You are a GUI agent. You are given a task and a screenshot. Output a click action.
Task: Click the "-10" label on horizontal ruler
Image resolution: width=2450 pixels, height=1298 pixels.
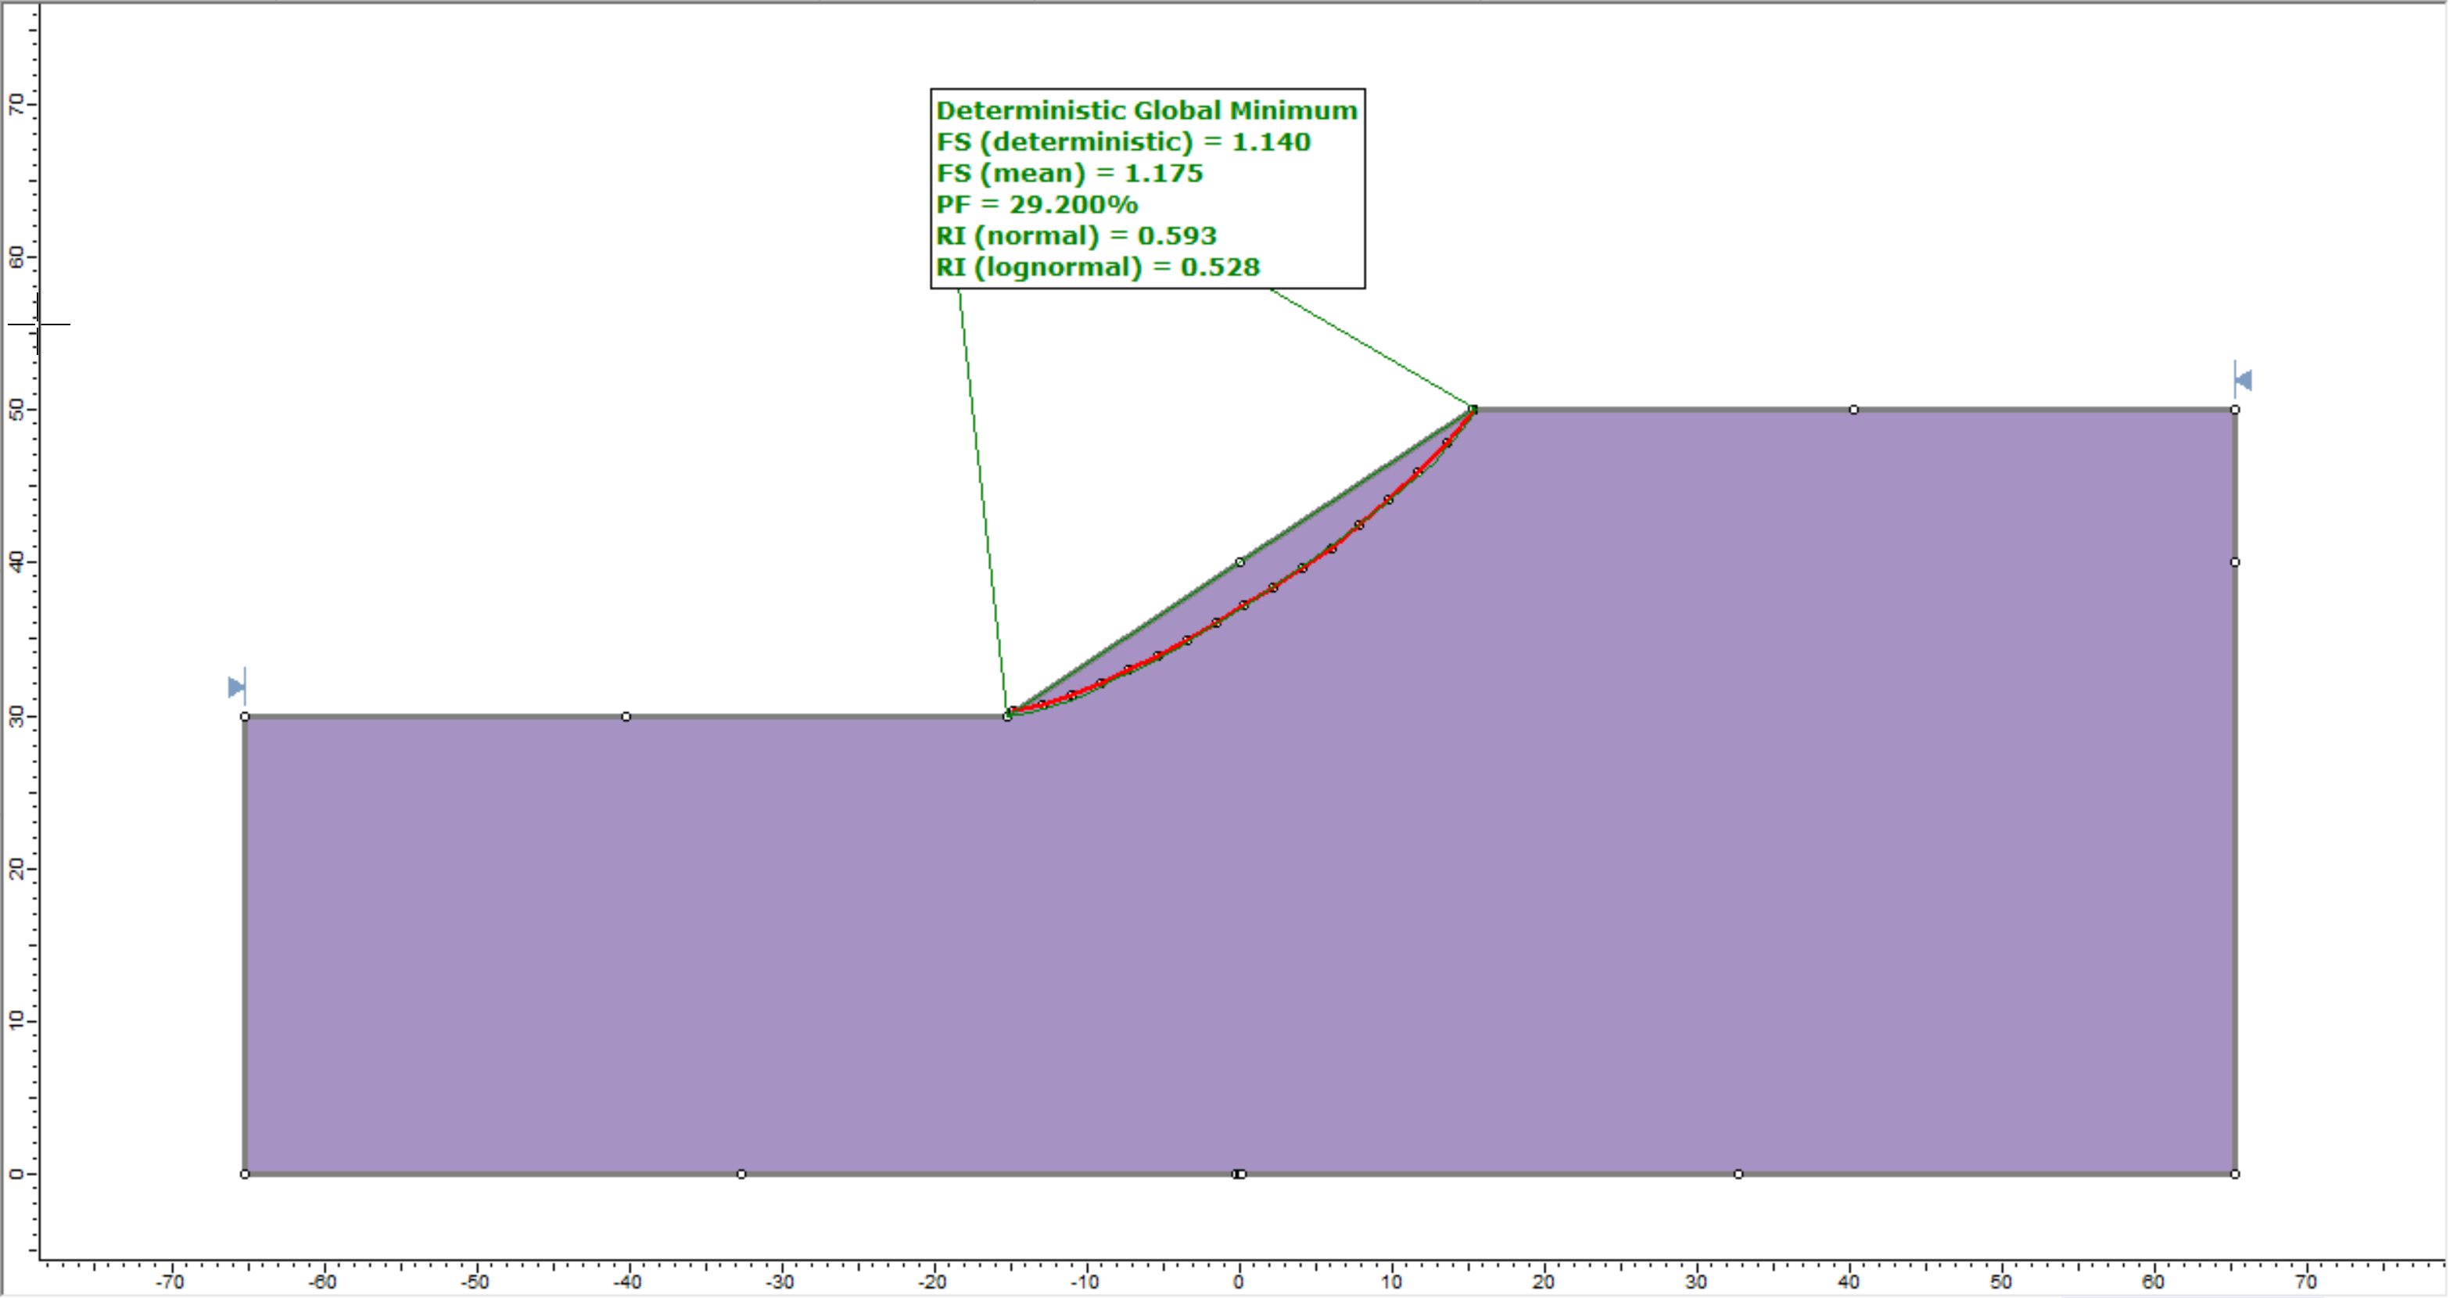coord(1084,1282)
